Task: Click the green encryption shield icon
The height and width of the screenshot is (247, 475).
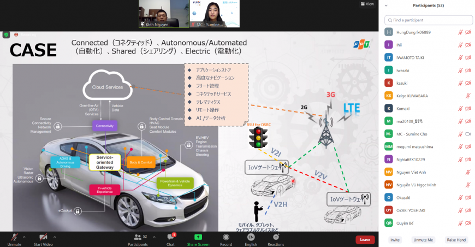Action: pyautogui.click(x=6, y=34)
